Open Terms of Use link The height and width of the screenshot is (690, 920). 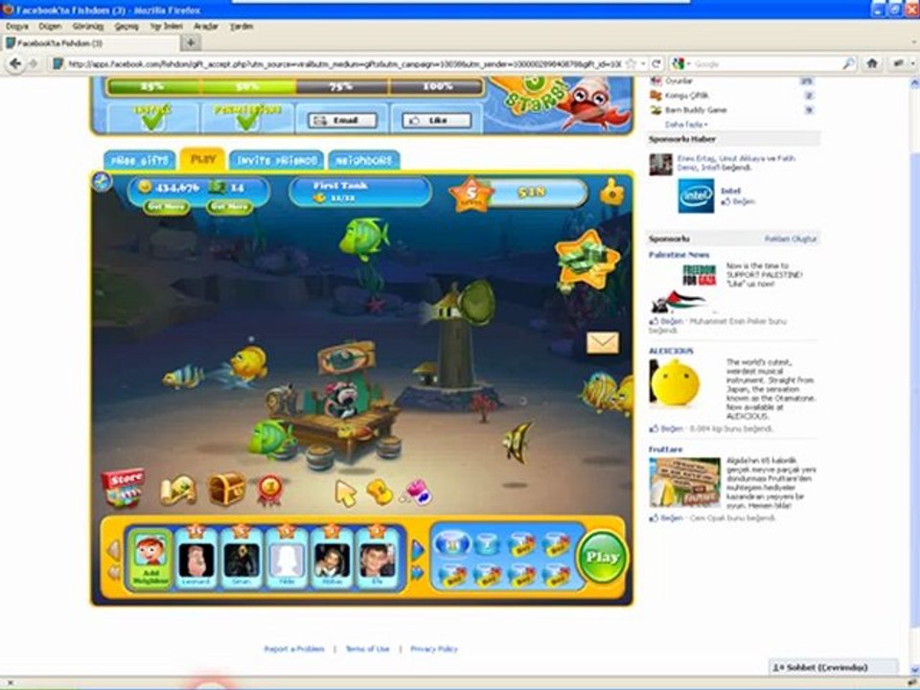pyautogui.click(x=367, y=649)
